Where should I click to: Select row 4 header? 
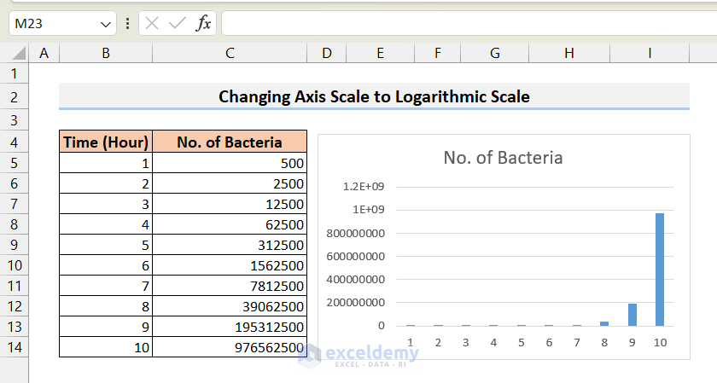coord(15,142)
